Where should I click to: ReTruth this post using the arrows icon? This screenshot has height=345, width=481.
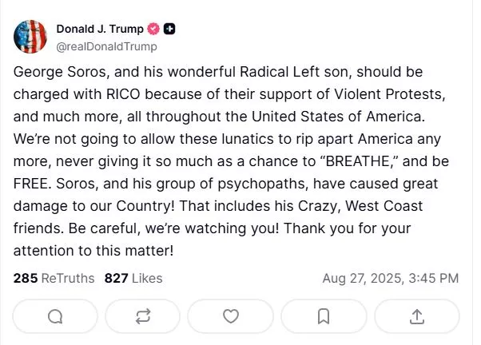[144, 316]
